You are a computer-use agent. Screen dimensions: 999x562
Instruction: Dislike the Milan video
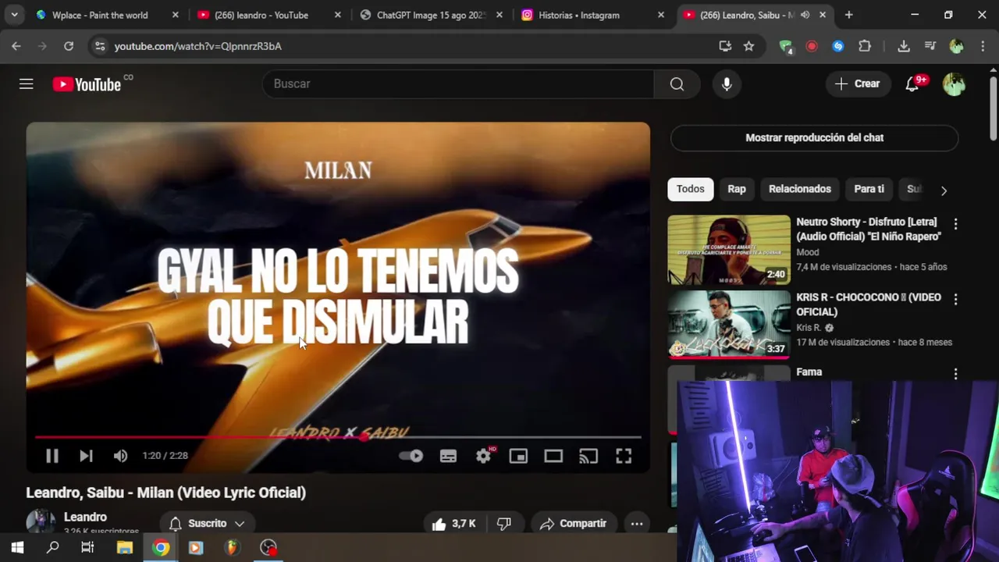point(504,524)
